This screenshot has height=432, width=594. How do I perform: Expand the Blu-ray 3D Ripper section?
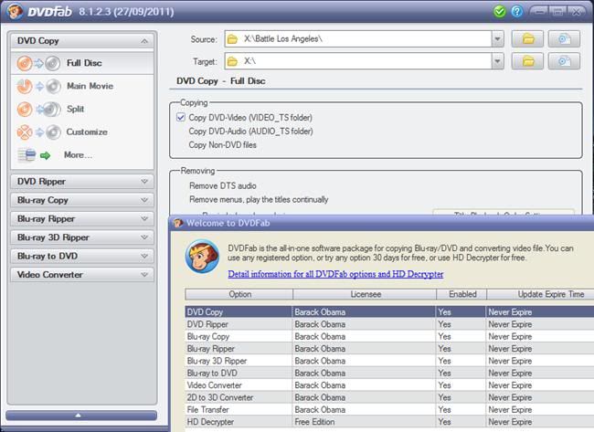point(82,237)
